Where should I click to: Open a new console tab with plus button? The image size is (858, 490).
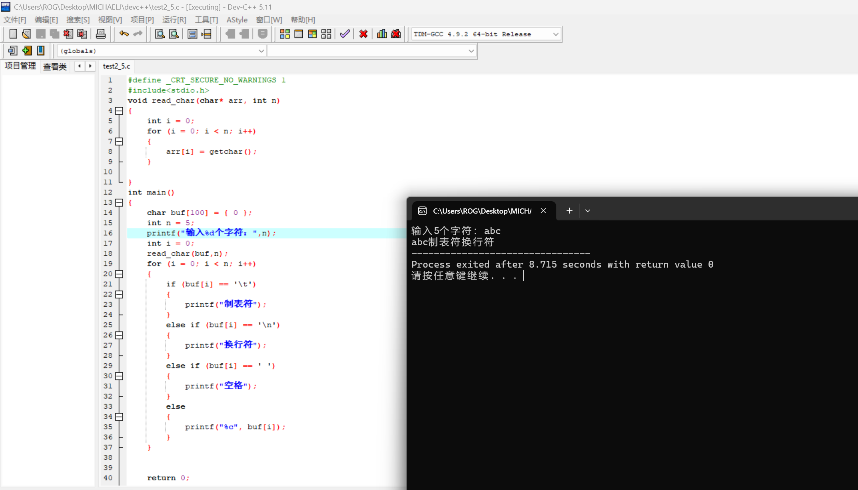click(569, 211)
